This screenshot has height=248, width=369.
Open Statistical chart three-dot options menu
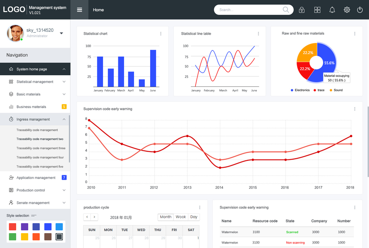pos(161,33)
